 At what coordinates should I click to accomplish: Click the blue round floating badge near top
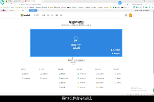click(x=120, y=3)
